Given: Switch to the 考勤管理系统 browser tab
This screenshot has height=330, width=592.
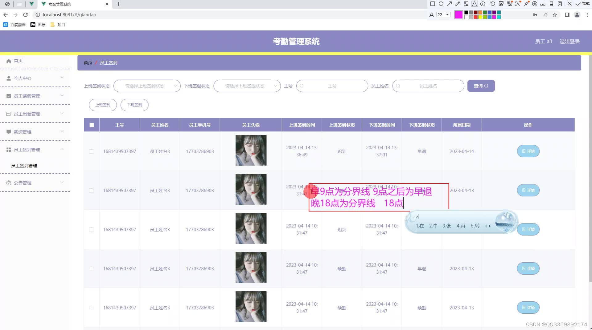Looking at the screenshot, I should [74, 4].
